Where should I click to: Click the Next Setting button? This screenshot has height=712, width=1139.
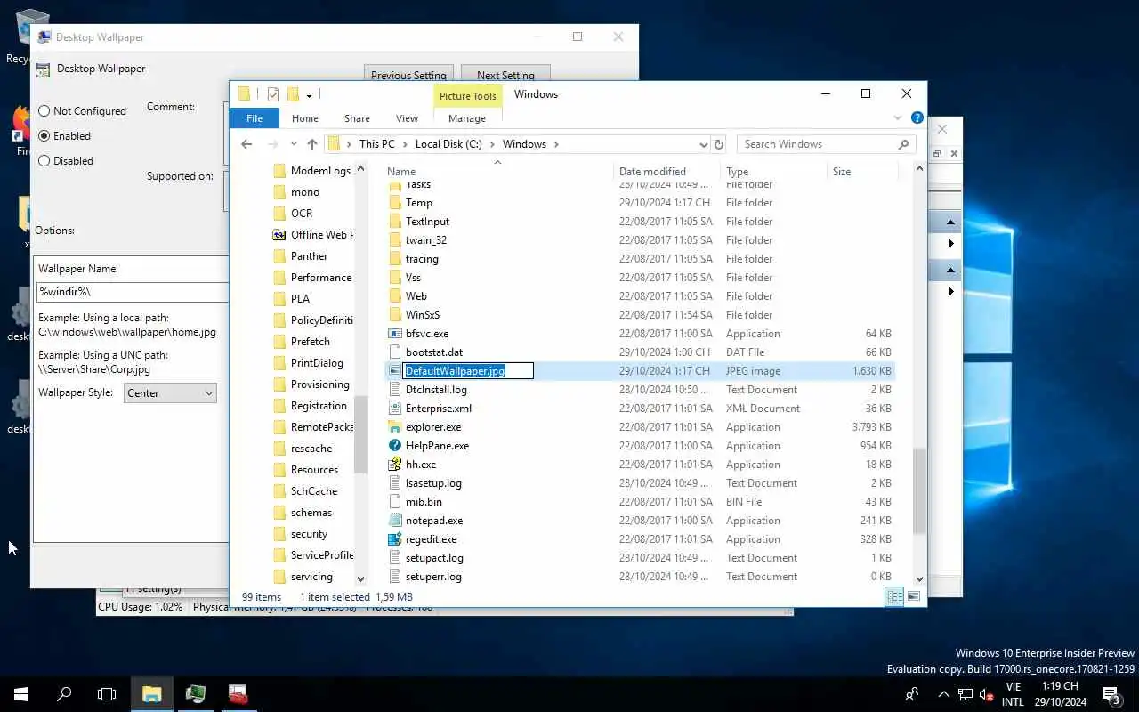coord(505,75)
